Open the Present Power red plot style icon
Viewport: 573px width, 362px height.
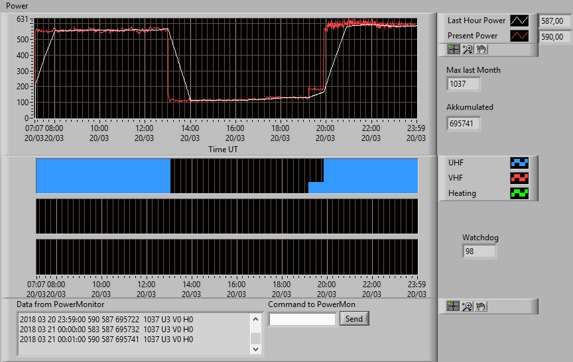point(519,36)
